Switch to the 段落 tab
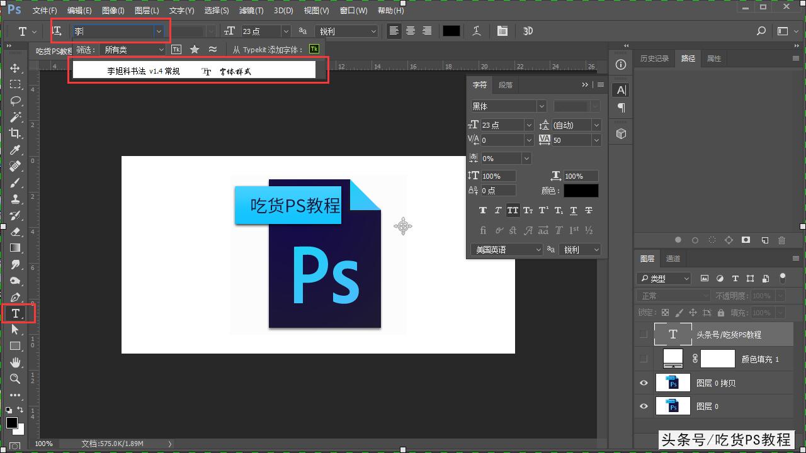Screen dimensions: 806x453 [x=506, y=85]
